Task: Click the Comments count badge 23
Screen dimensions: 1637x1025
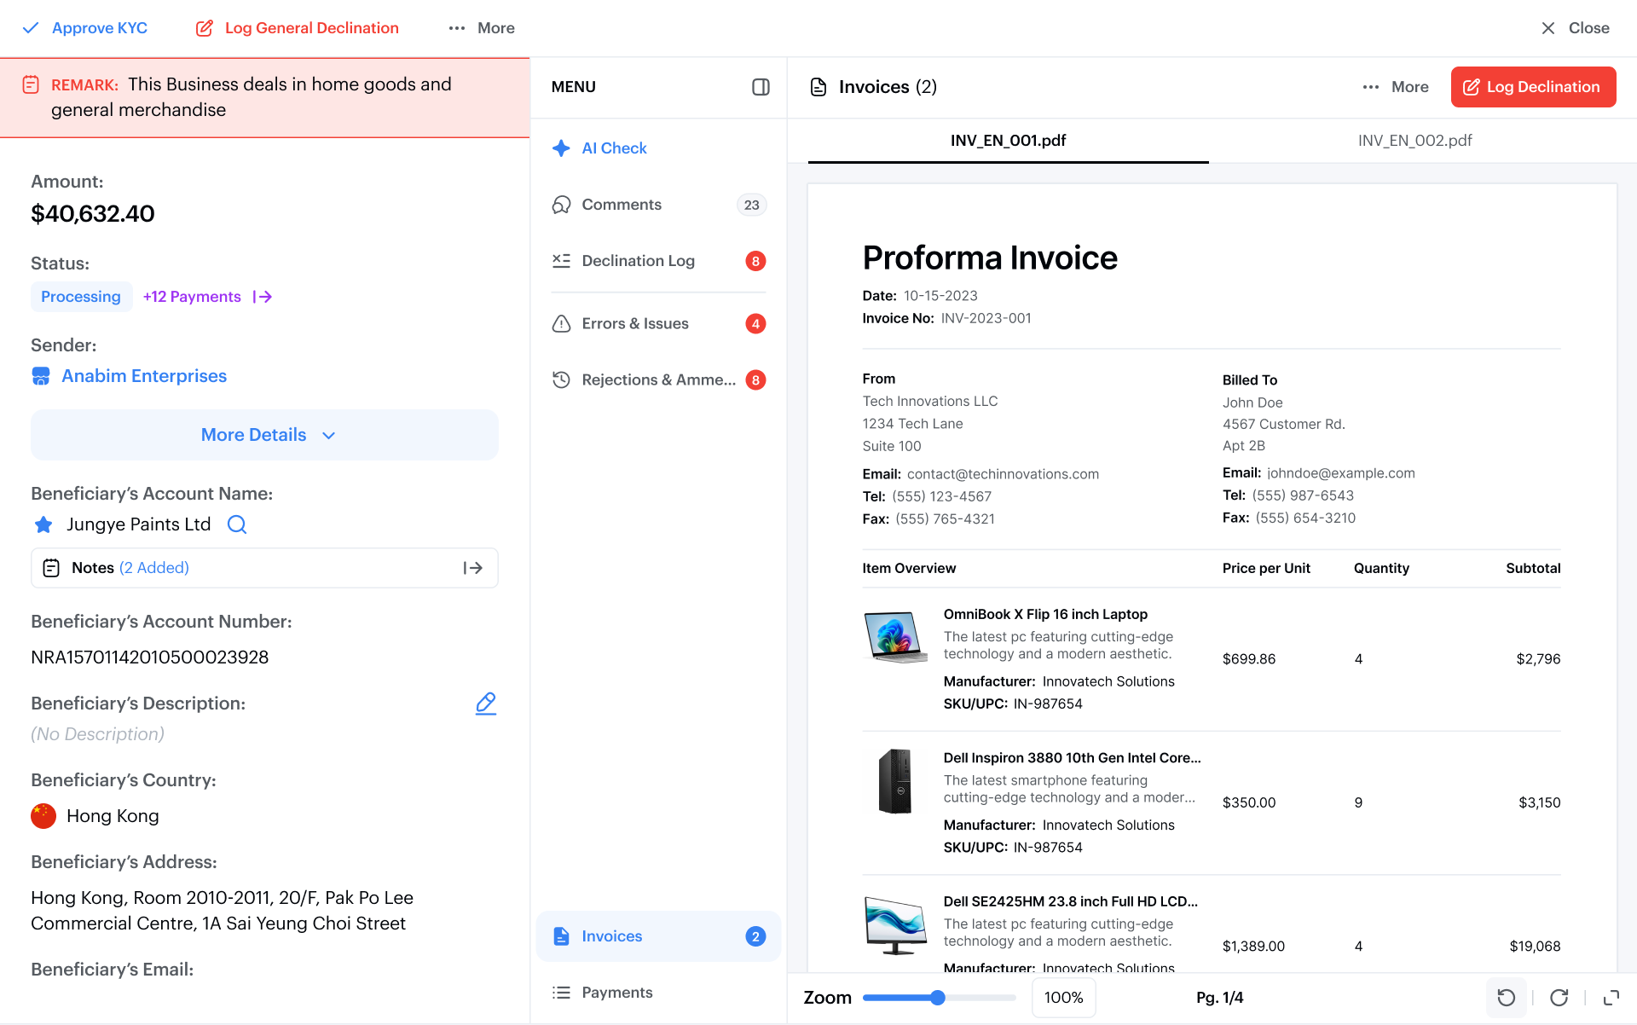Action: (751, 205)
